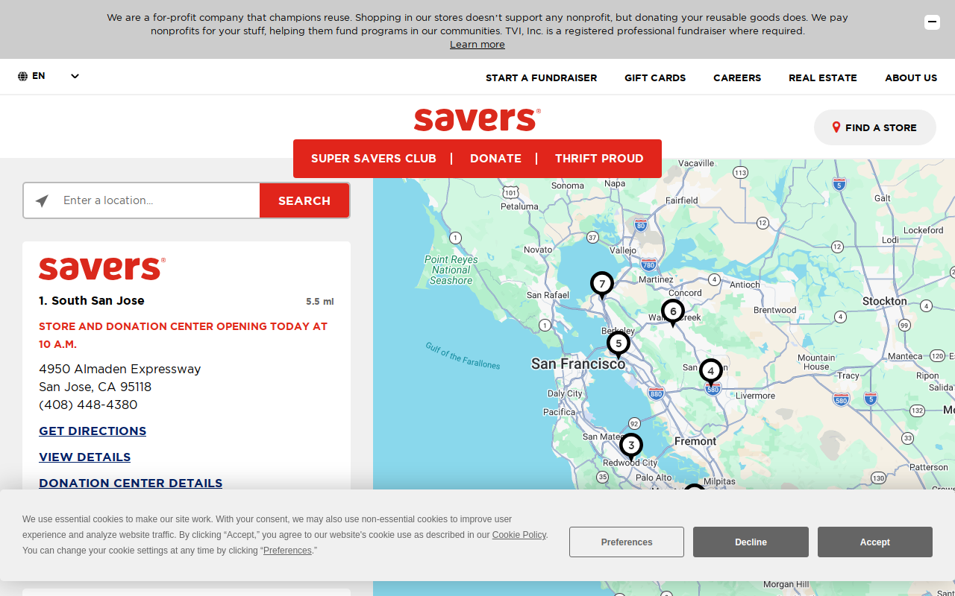The width and height of the screenshot is (955, 596).
Task: Select map pin number 5 near Berkeley
Action: click(x=619, y=345)
